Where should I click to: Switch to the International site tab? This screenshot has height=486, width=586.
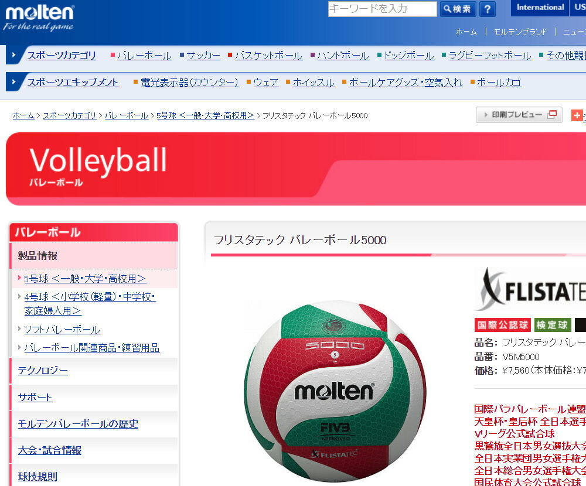pyautogui.click(x=540, y=8)
